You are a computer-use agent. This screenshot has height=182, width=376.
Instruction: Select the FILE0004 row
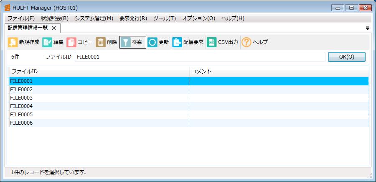[189, 106]
